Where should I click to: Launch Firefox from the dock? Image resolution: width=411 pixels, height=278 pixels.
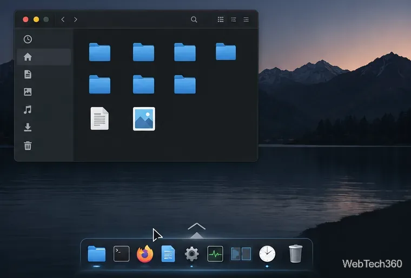tap(145, 254)
